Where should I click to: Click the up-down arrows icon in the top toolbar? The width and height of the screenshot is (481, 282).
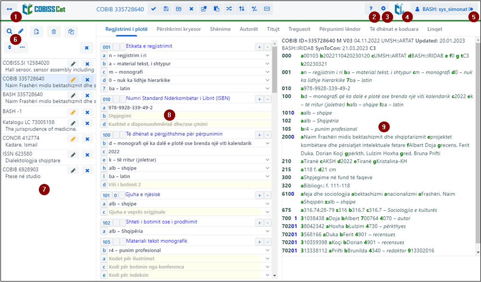pyautogui.click(x=242, y=9)
